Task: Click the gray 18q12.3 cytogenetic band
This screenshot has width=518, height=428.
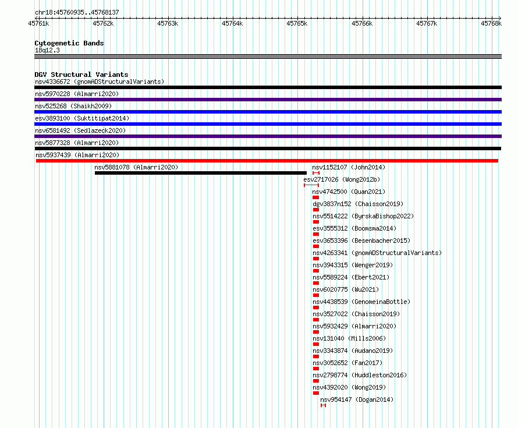Action: coord(268,56)
